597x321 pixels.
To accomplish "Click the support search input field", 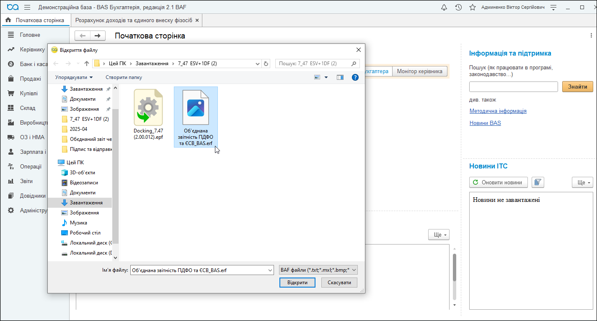I will pos(513,87).
